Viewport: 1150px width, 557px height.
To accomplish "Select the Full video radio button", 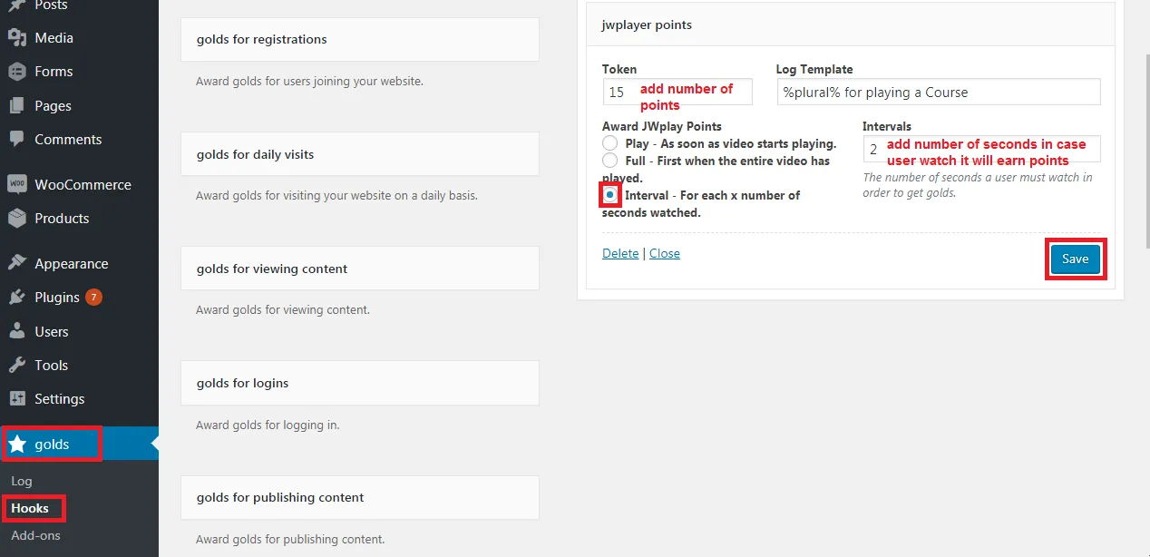I will click(610, 161).
